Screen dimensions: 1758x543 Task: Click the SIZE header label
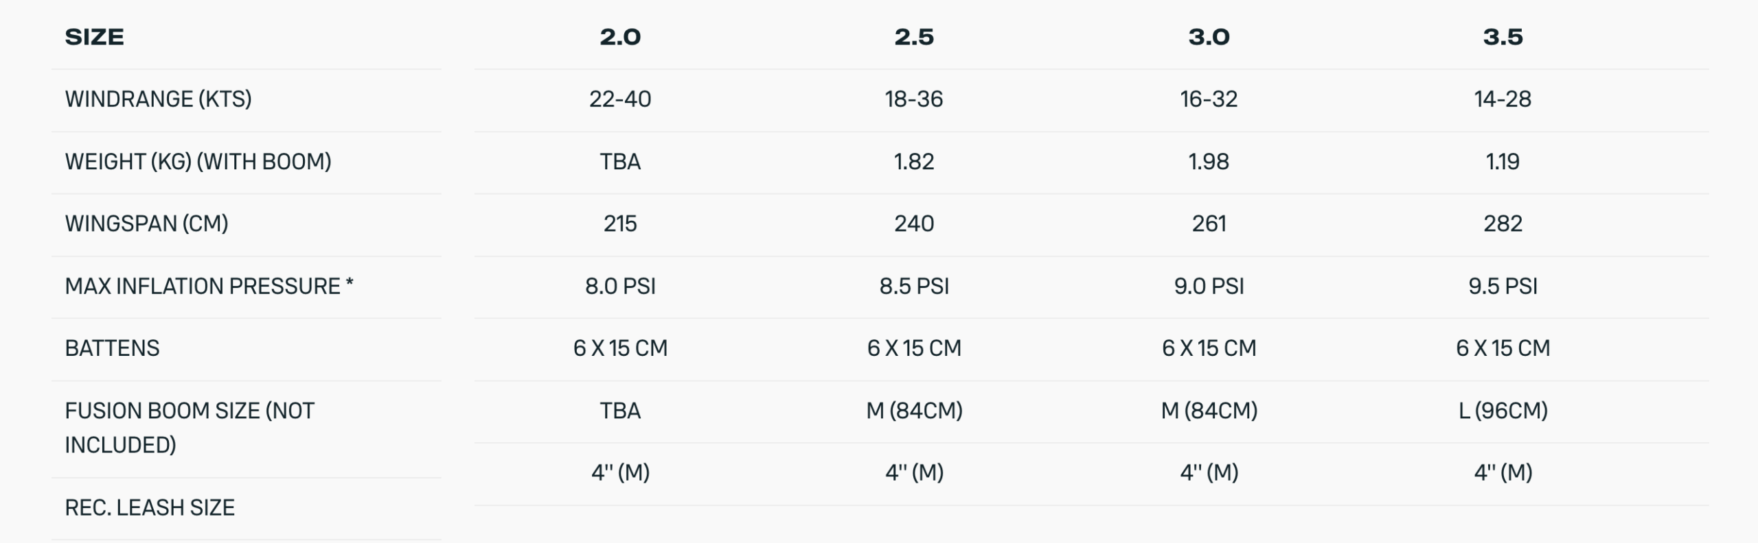click(95, 37)
